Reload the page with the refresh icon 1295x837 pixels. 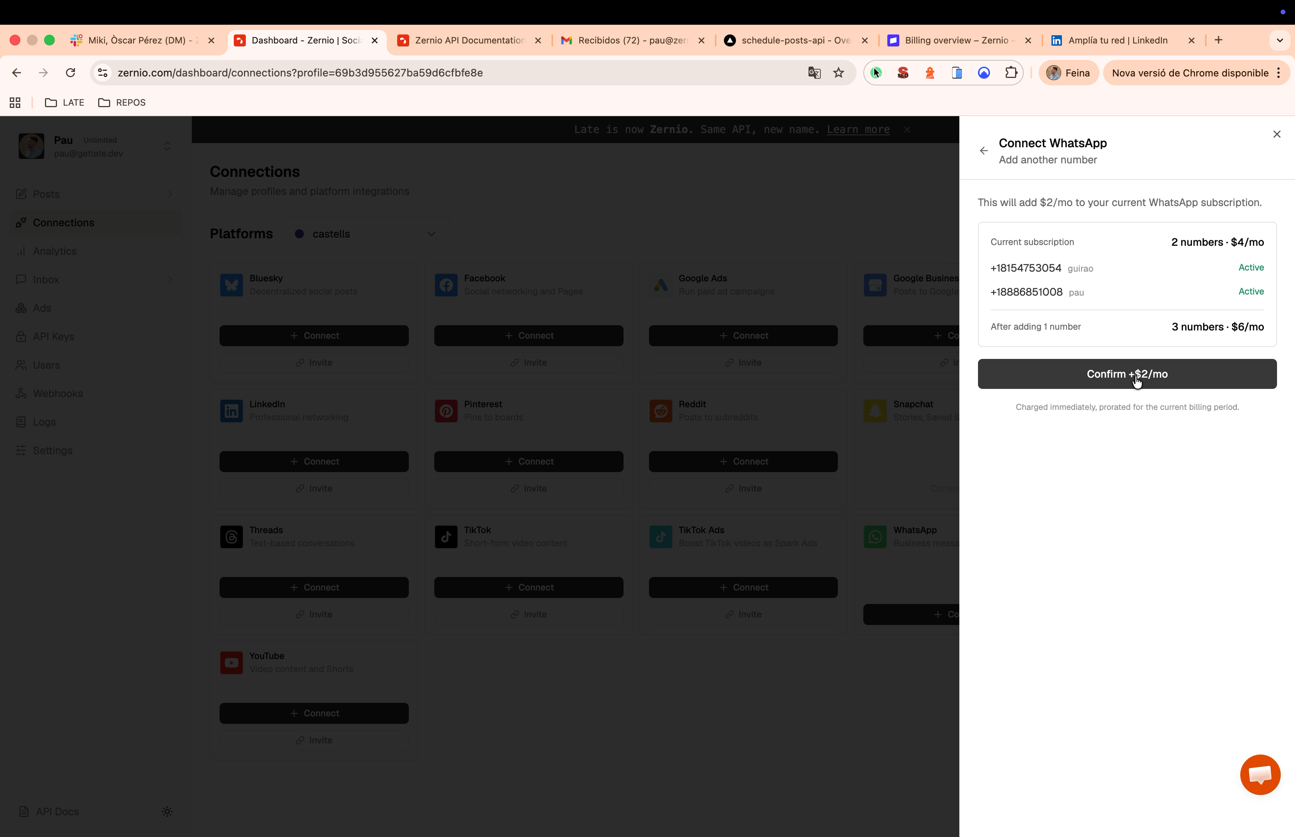pos(70,73)
